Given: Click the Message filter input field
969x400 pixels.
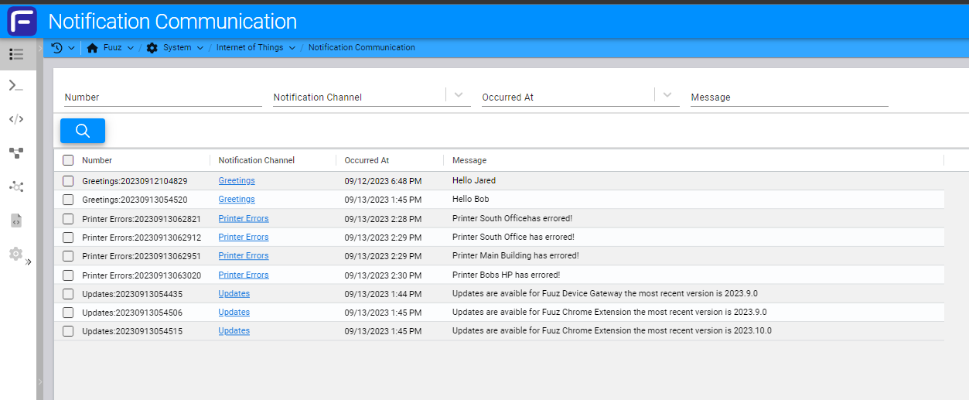Looking at the screenshot, I should click(x=789, y=97).
